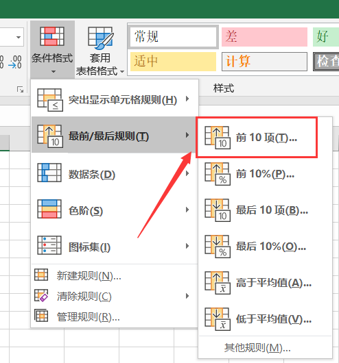Image resolution: width=339 pixels, height=363 pixels.
Task: Apply the 适中 yellow cell style
Action: 173,62
